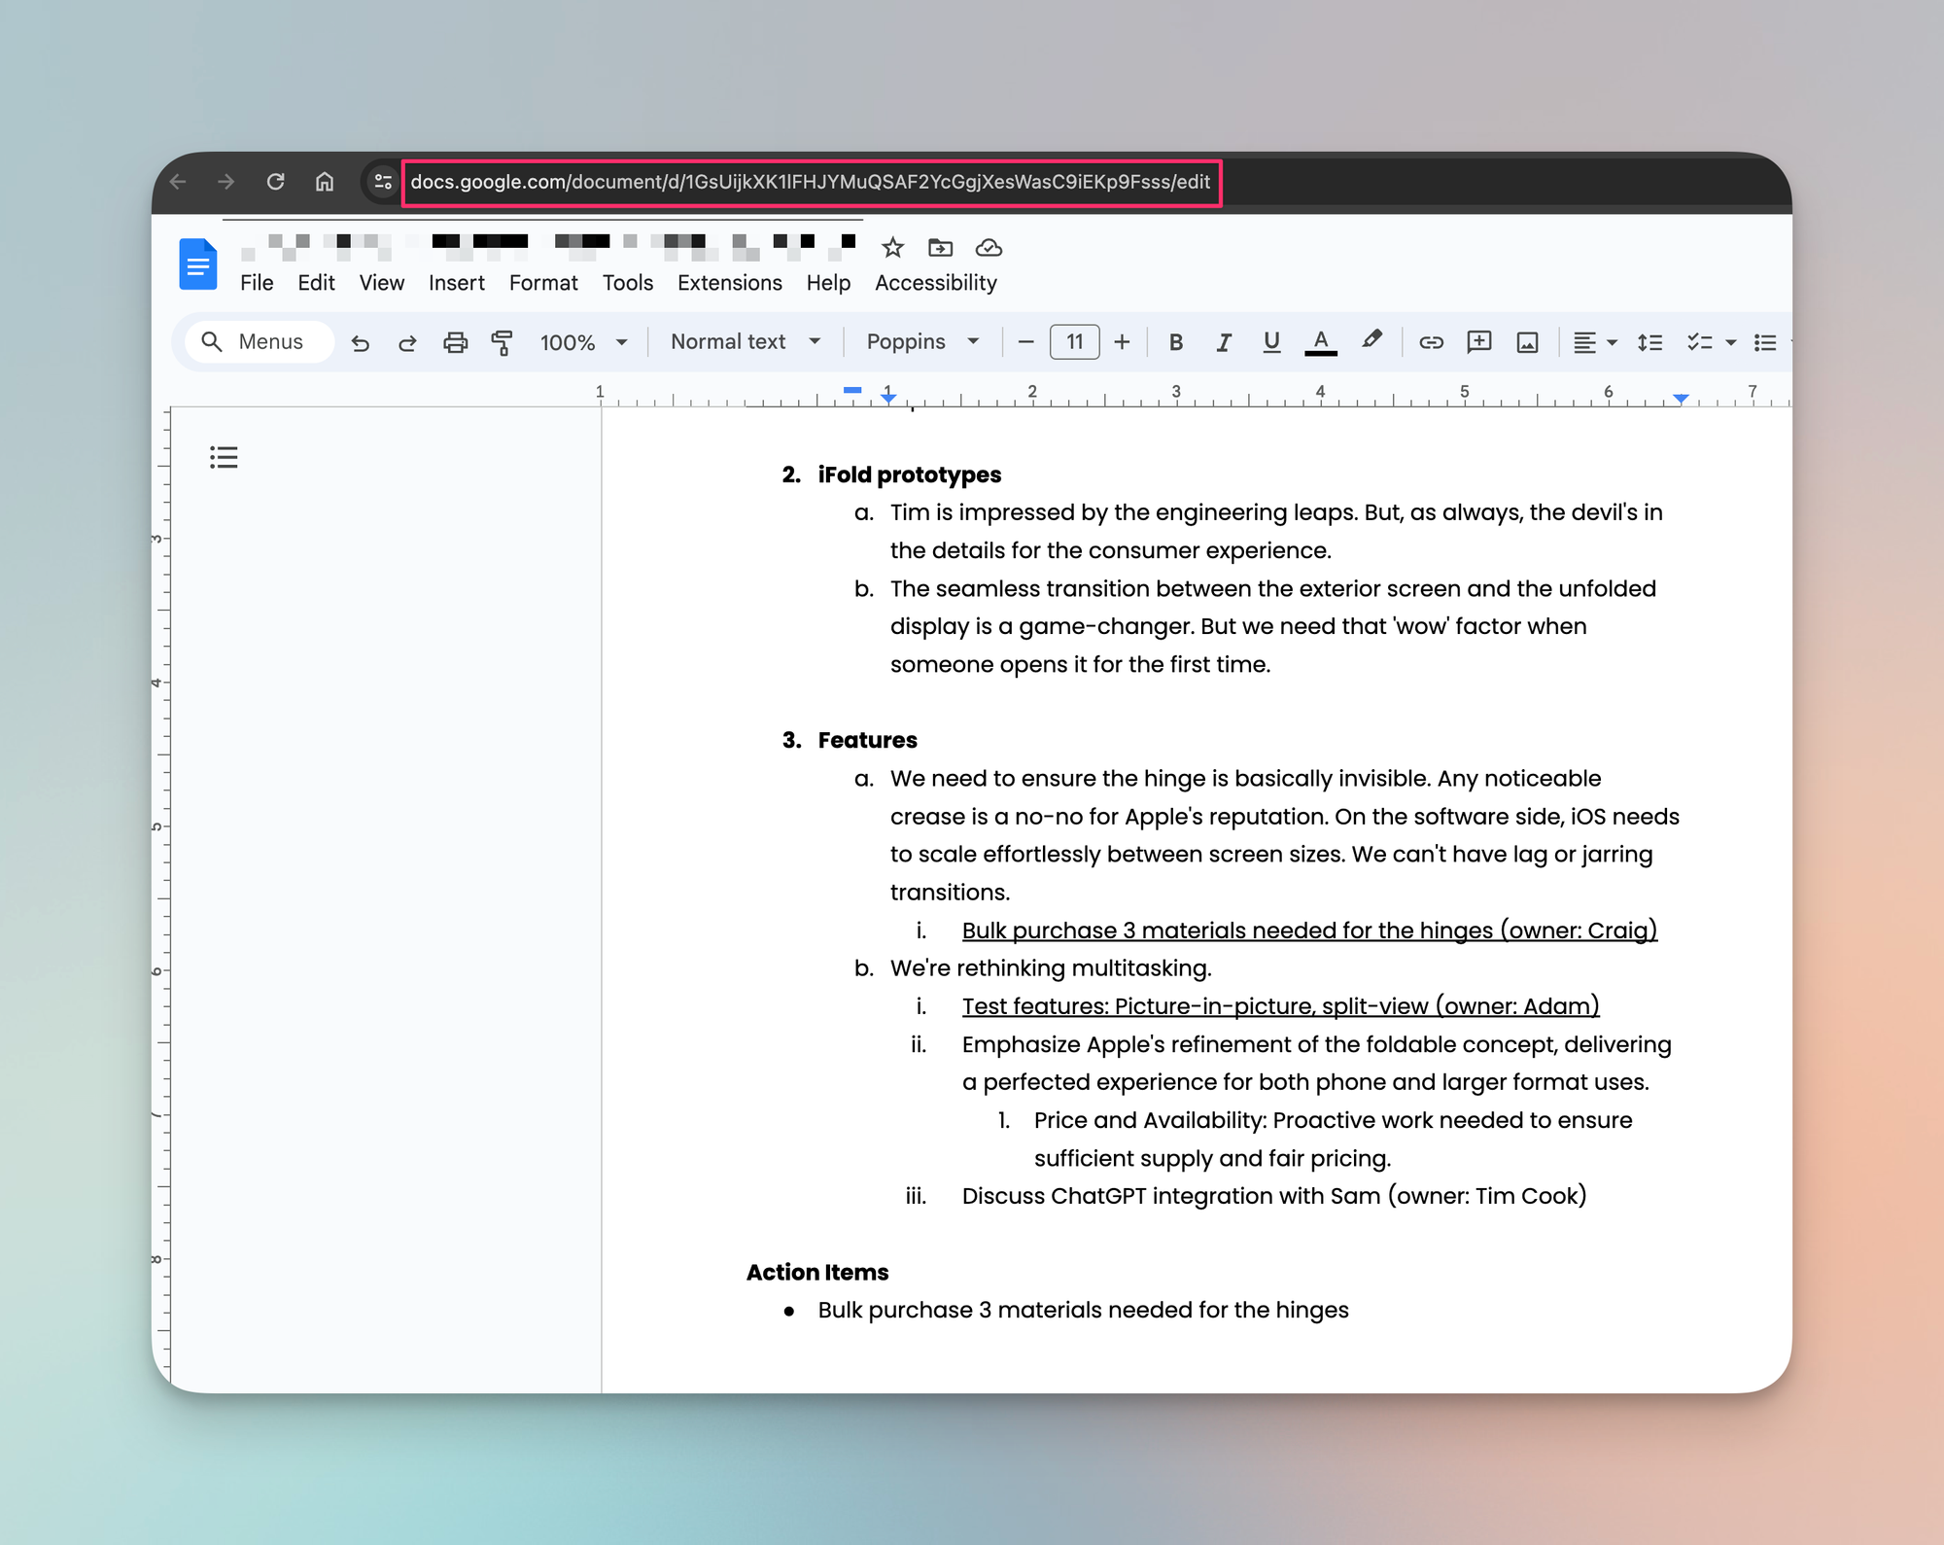Screen dimensions: 1944x1545
Task: Show the document outline
Action: [x=224, y=457]
